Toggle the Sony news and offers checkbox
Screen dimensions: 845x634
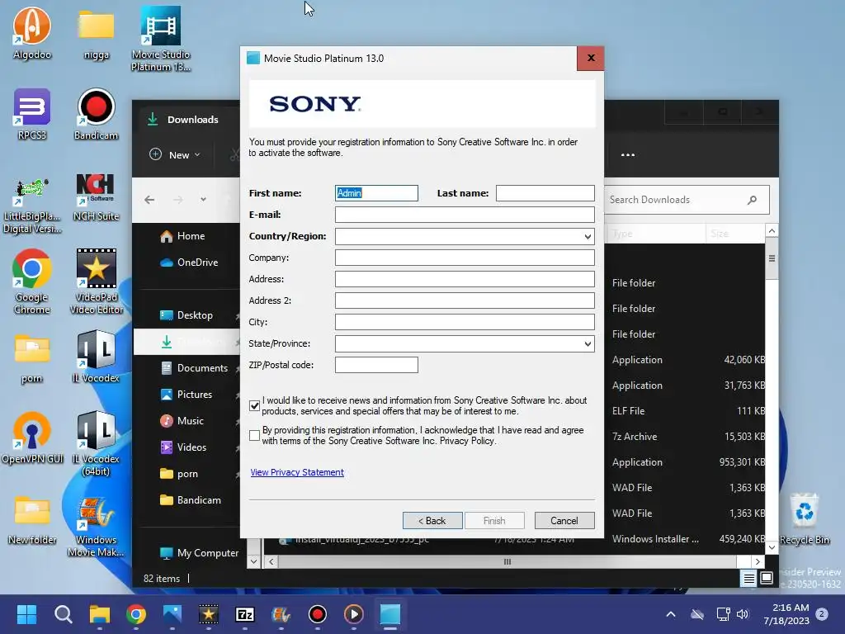(255, 406)
